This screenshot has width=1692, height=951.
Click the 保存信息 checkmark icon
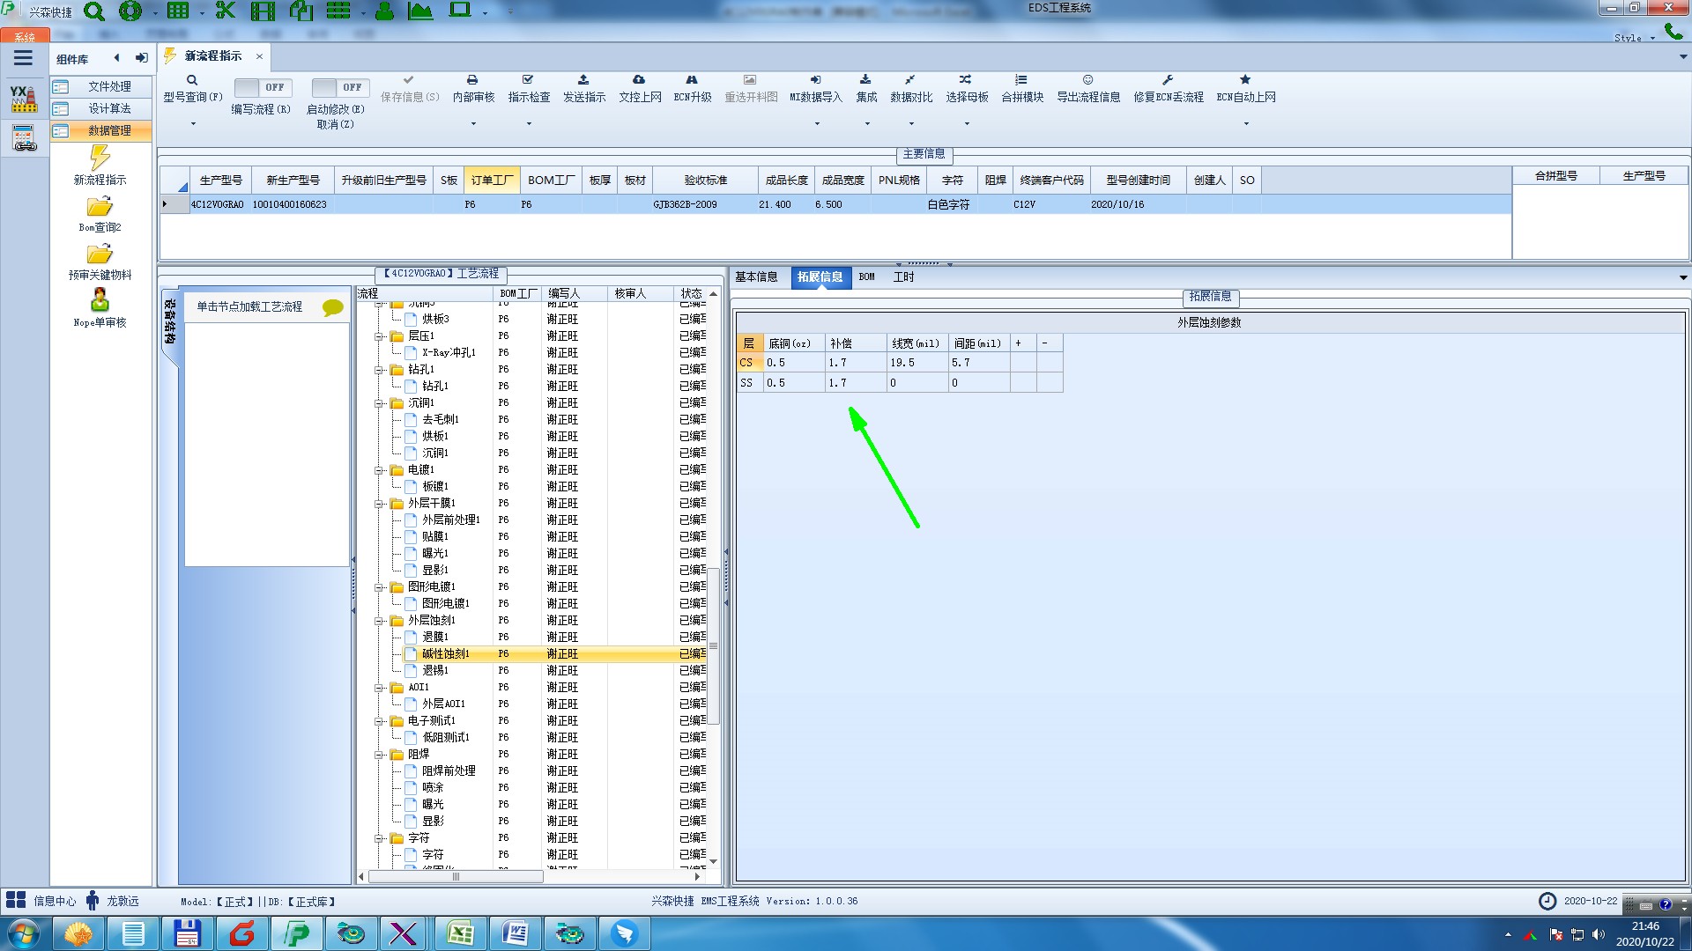(x=409, y=80)
